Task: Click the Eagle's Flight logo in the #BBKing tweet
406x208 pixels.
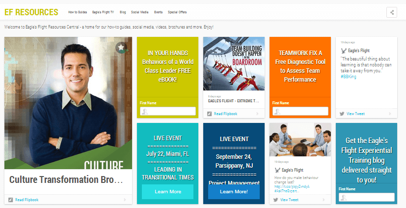Action: tap(344, 51)
